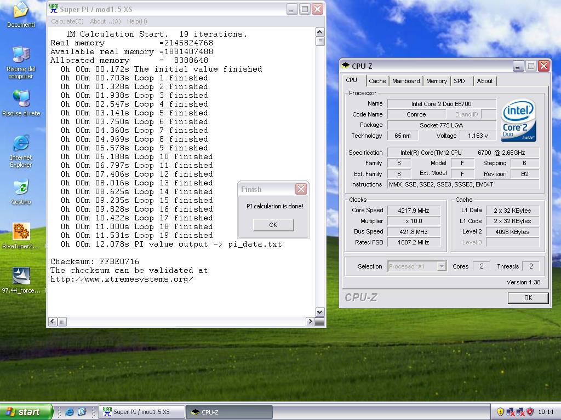This screenshot has height=420, width=561.
Task: Click the OK button in CPU-Z
Action: click(x=528, y=298)
